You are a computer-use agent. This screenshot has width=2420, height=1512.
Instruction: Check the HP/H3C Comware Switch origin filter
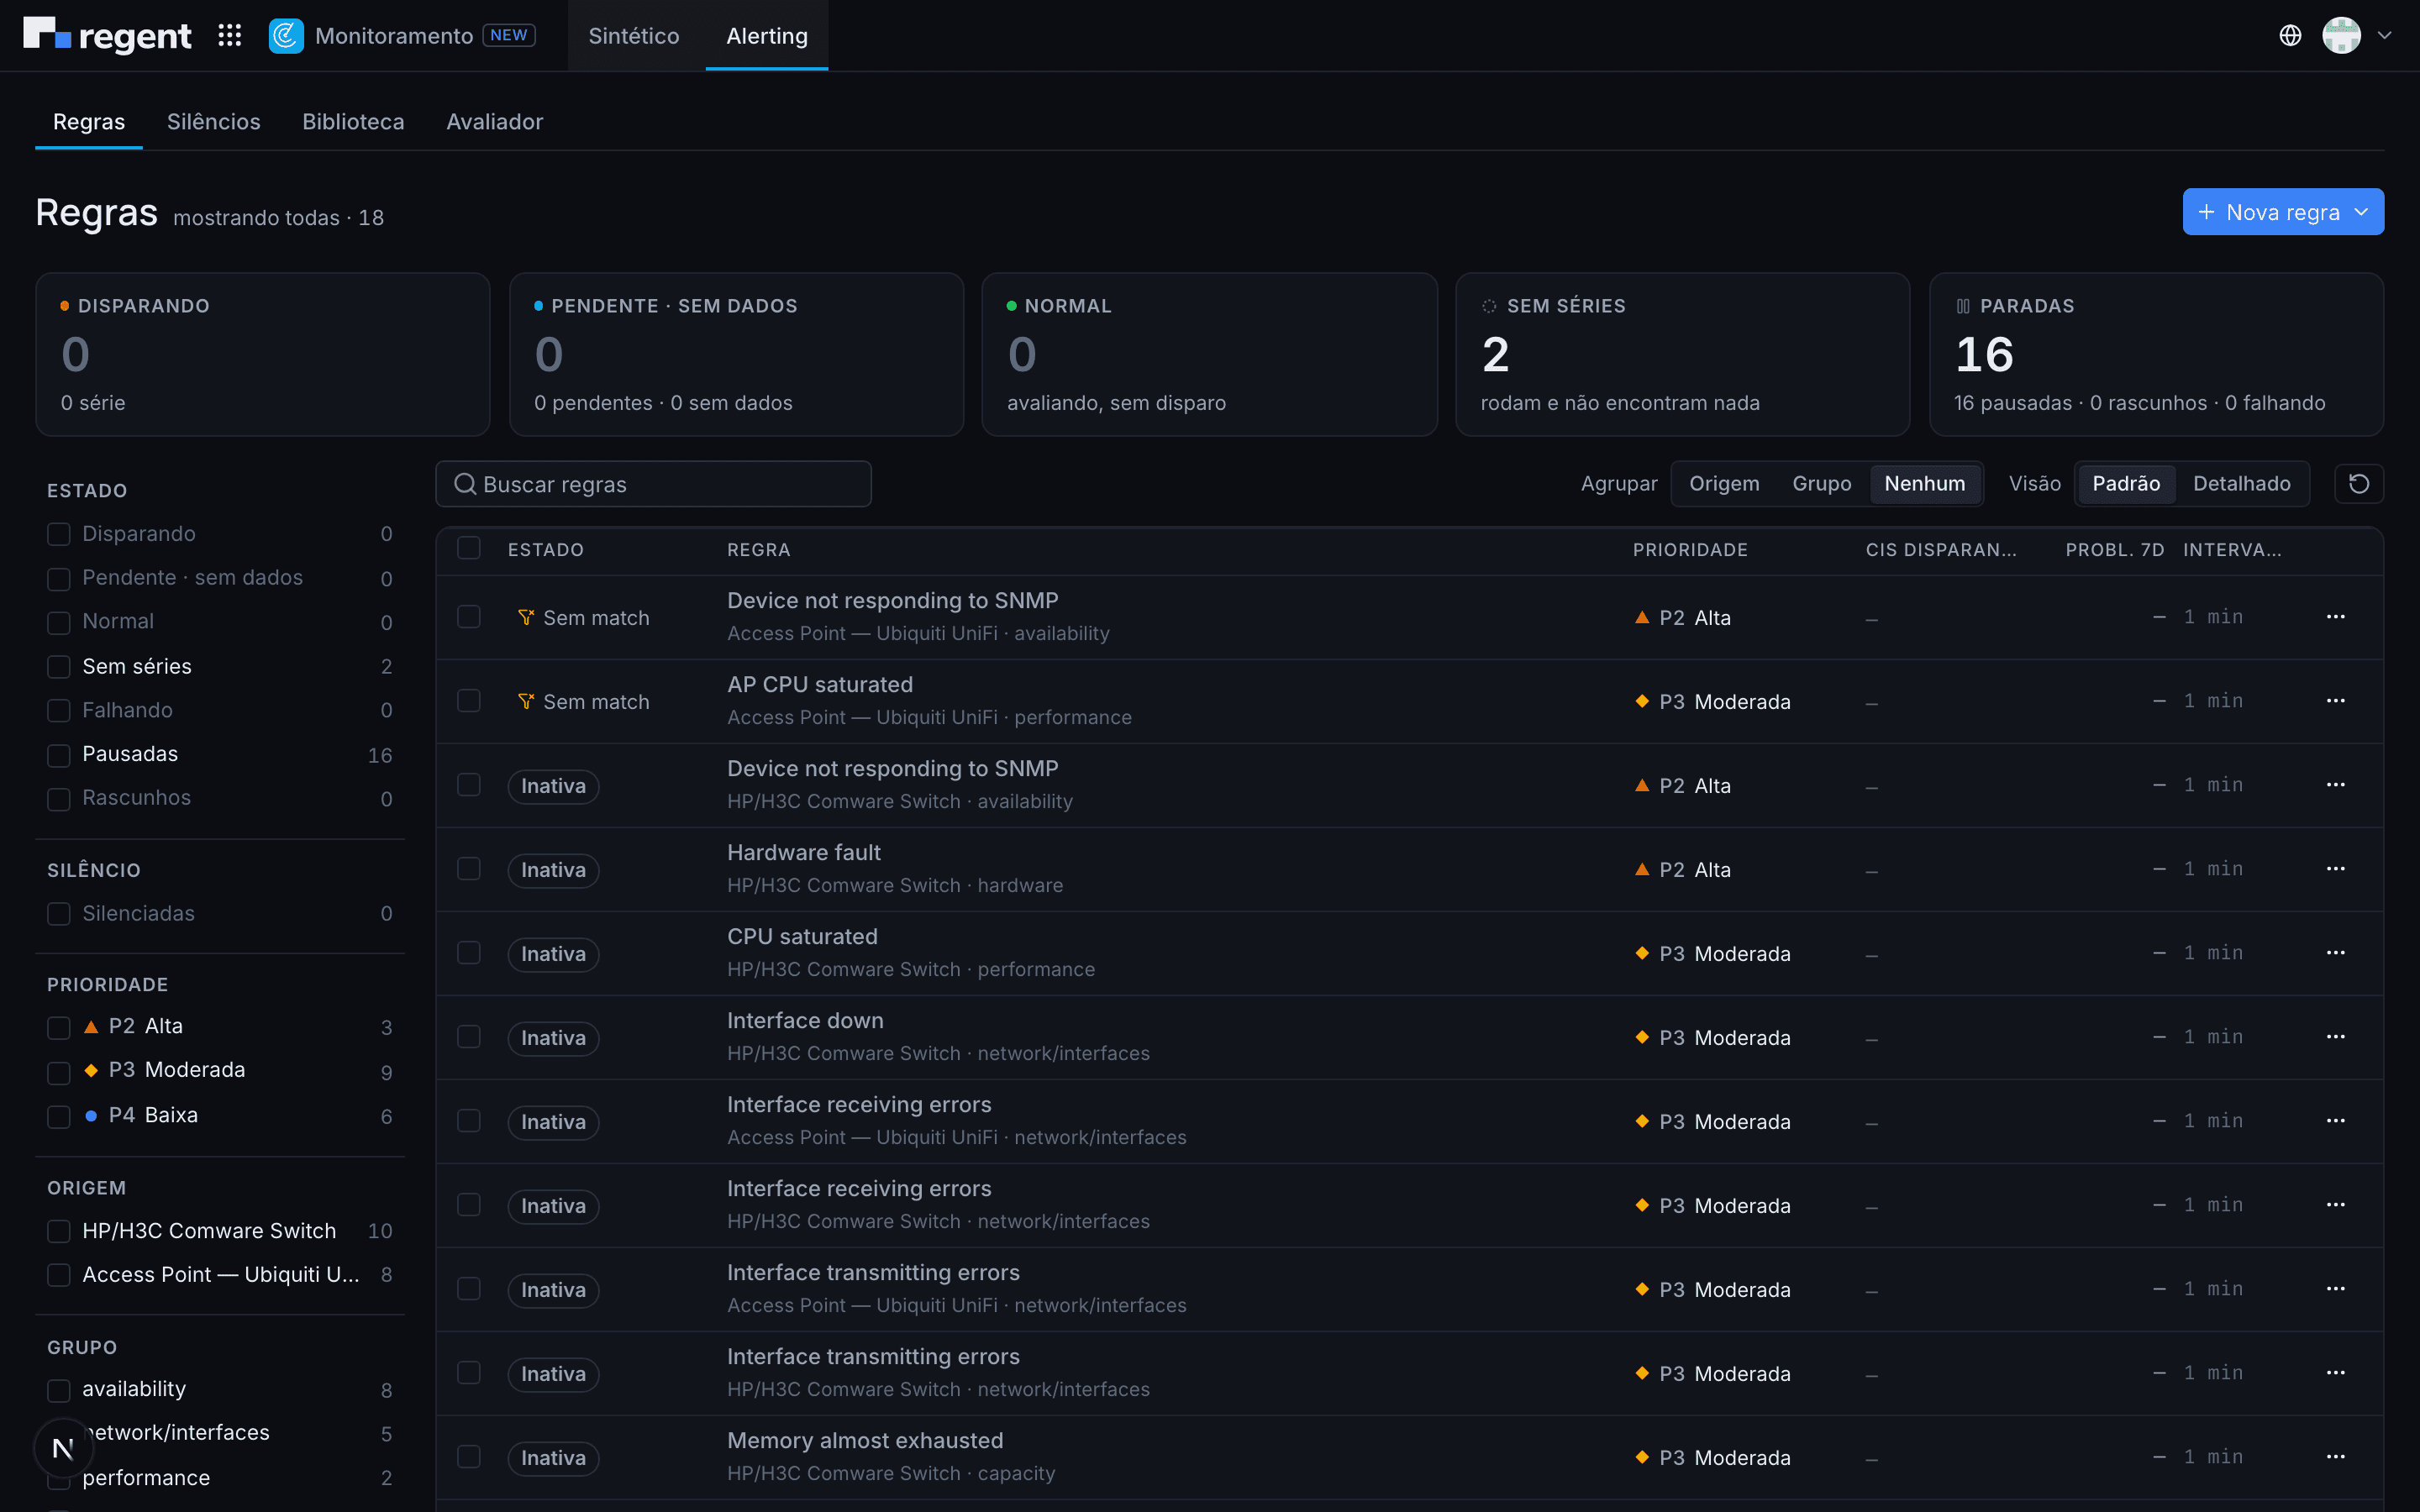click(x=59, y=1232)
